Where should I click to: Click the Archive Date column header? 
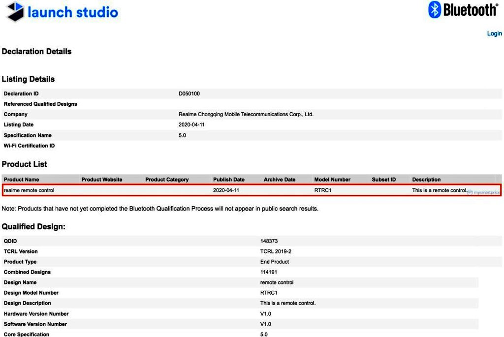pos(280,180)
